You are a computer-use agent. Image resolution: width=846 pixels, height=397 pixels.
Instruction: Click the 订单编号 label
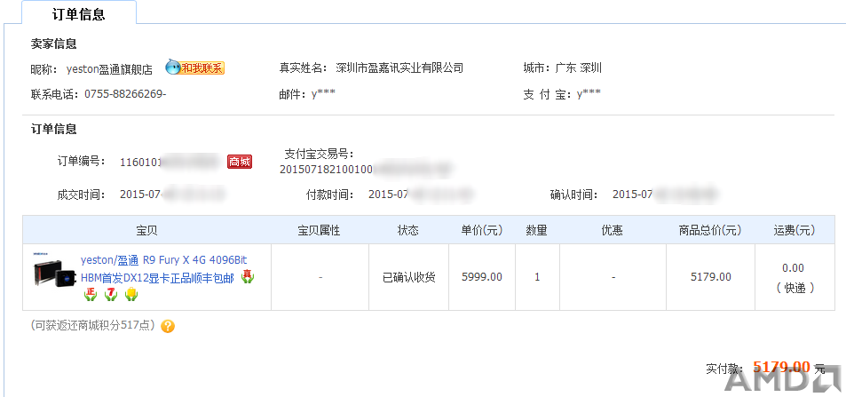82,161
